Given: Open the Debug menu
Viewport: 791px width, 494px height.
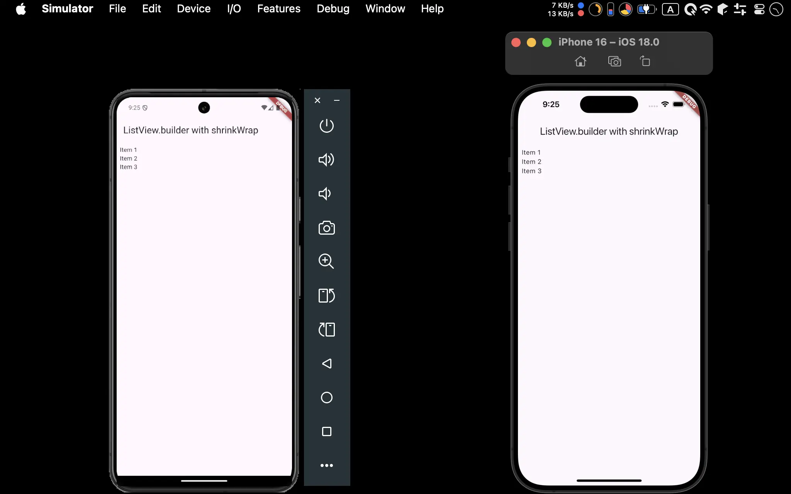Looking at the screenshot, I should coord(333,8).
